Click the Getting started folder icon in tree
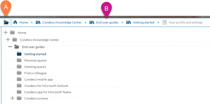 [19, 54]
